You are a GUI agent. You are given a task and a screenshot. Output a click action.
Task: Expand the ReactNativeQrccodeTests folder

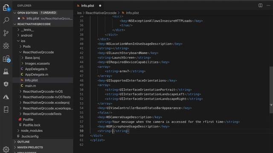[42, 114]
